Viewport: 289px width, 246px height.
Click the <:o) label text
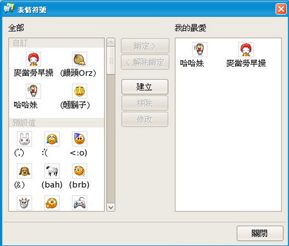click(78, 153)
